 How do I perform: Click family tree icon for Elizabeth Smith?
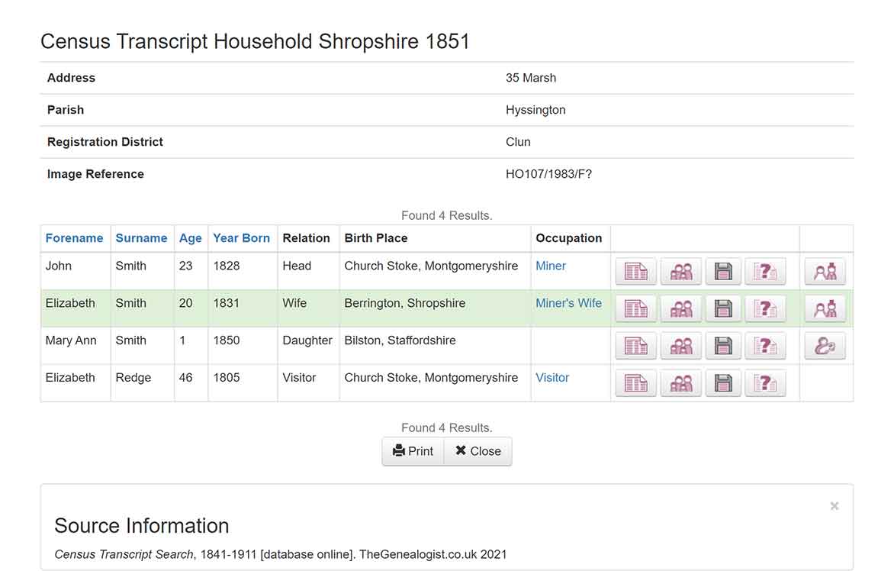825,308
